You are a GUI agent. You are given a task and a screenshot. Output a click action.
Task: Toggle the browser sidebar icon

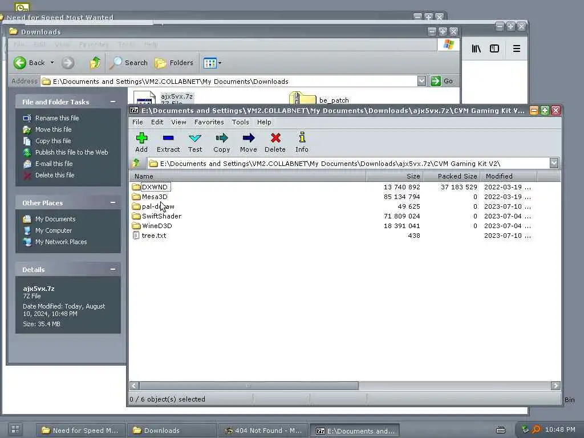click(494, 48)
